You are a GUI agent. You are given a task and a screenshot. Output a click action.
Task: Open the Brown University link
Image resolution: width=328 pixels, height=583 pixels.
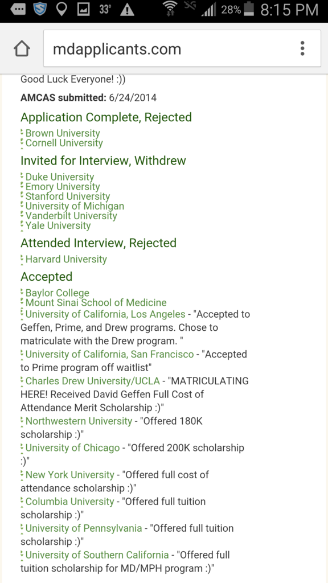pos(63,133)
